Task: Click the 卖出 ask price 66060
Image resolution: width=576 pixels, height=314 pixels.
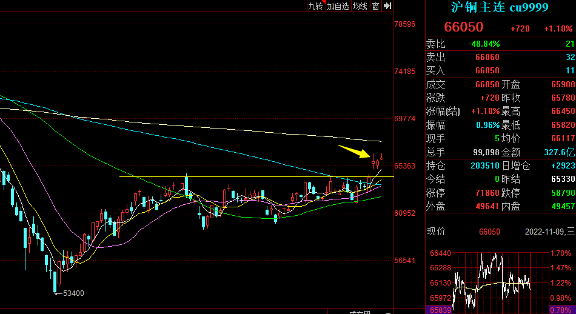Action: (x=487, y=58)
